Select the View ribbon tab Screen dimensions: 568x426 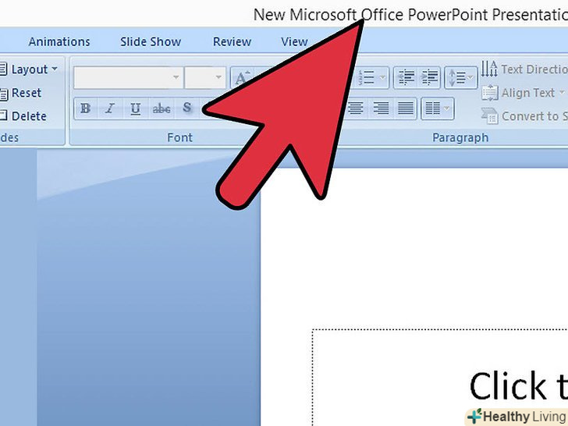(x=294, y=42)
